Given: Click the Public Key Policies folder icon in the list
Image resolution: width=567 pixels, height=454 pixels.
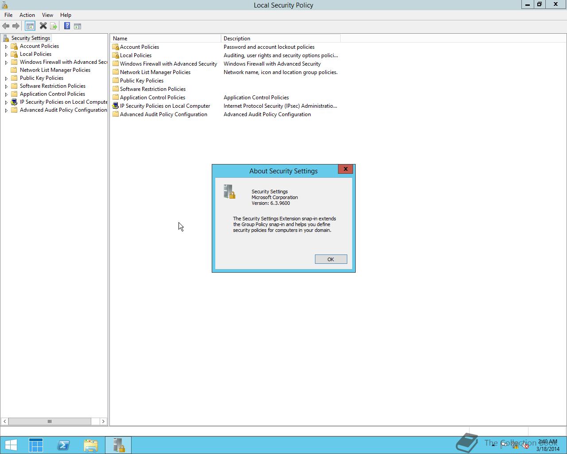Looking at the screenshot, I should pyautogui.click(x=116, y=81).
